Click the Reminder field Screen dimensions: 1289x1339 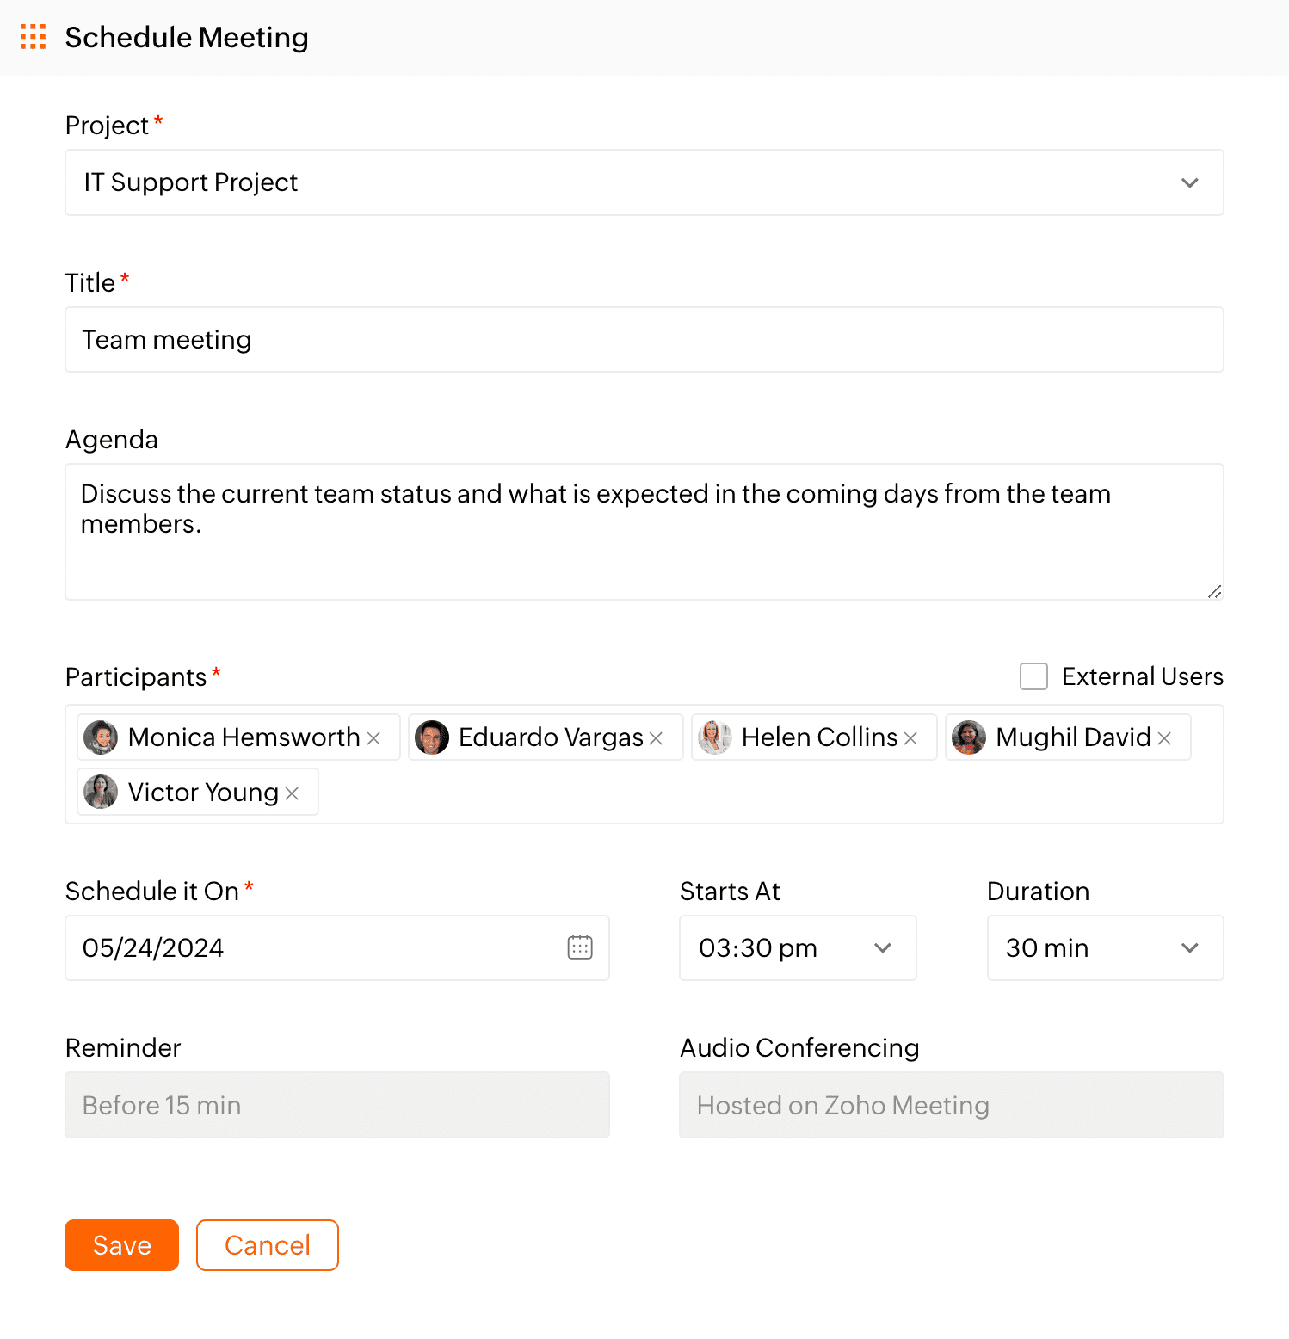(337, 1105)
